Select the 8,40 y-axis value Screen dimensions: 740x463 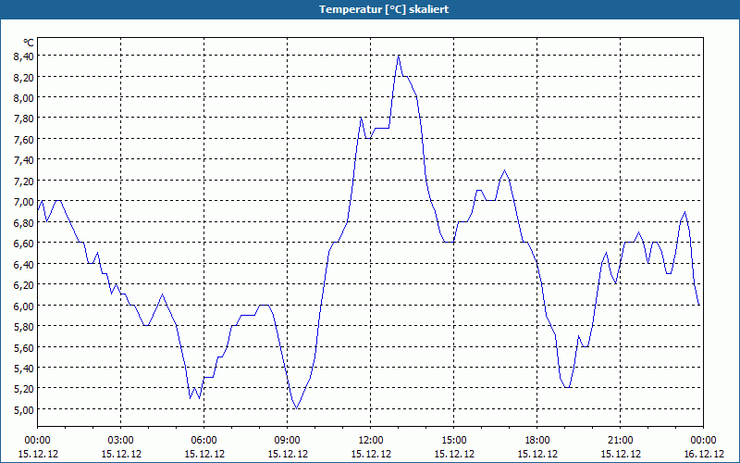click(24, 56)
